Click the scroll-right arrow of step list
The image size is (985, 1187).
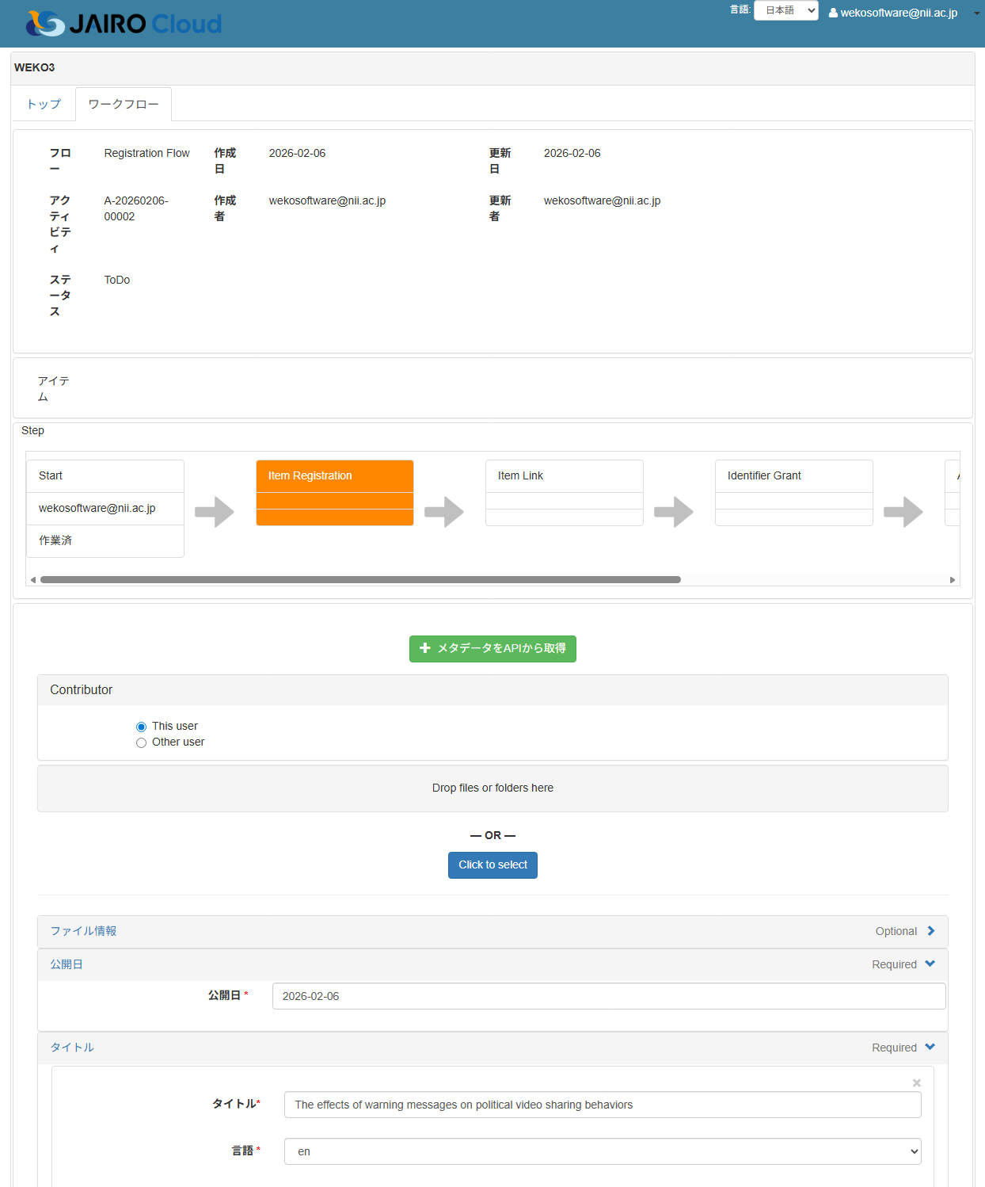[x=953, y=580]
